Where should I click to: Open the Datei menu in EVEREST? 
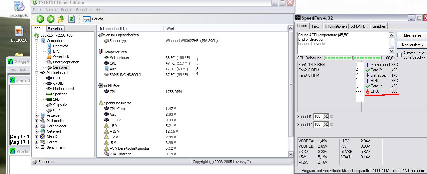(x=37, y=10)
